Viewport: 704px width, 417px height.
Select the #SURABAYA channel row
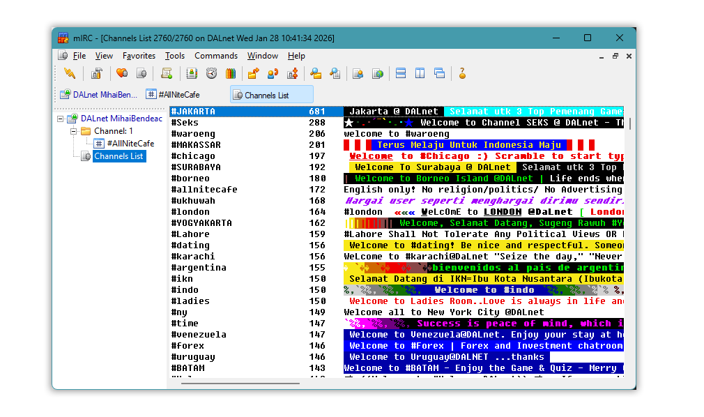pos(397,167)
